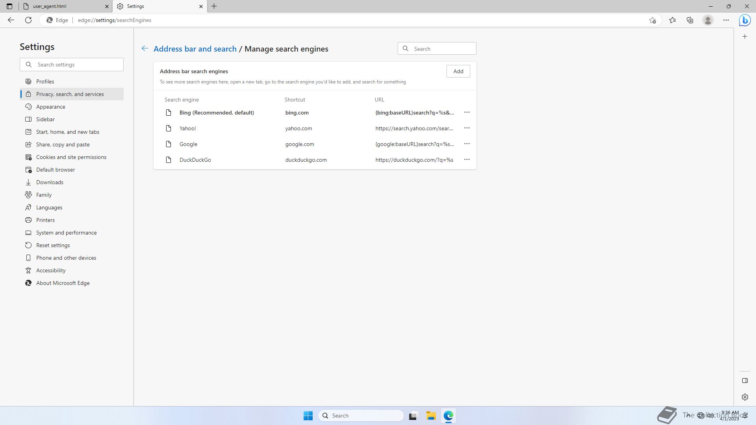Open the Collections icon in toolbar
The image size is (756, 425).
pyautogui.click(x=690, y=20)
